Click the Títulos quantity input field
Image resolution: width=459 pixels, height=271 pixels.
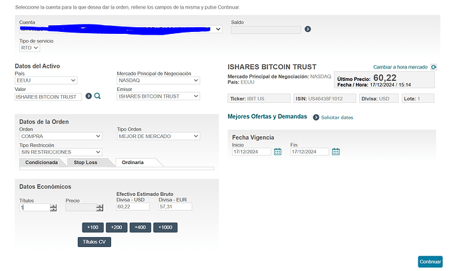[35, 207]
